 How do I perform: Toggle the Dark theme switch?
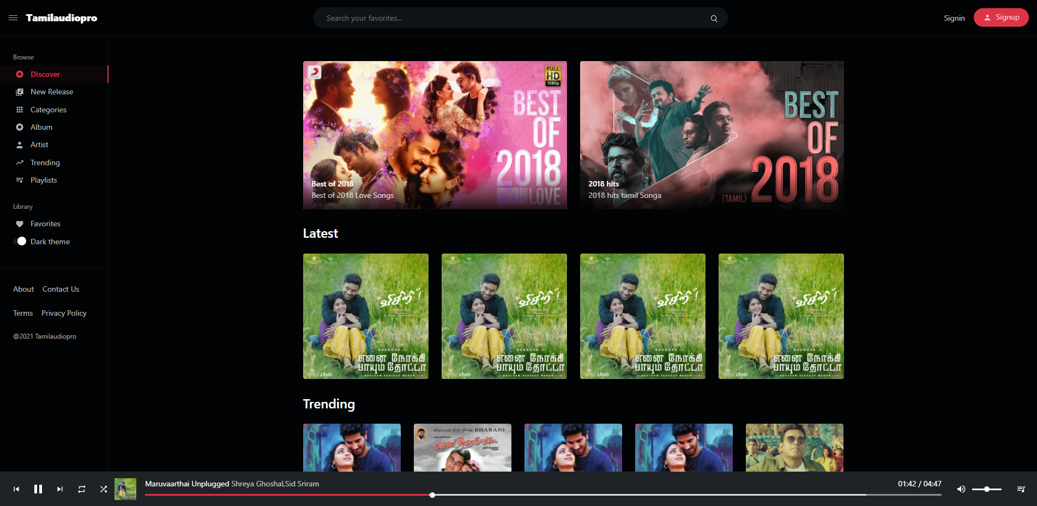[21, 241]
